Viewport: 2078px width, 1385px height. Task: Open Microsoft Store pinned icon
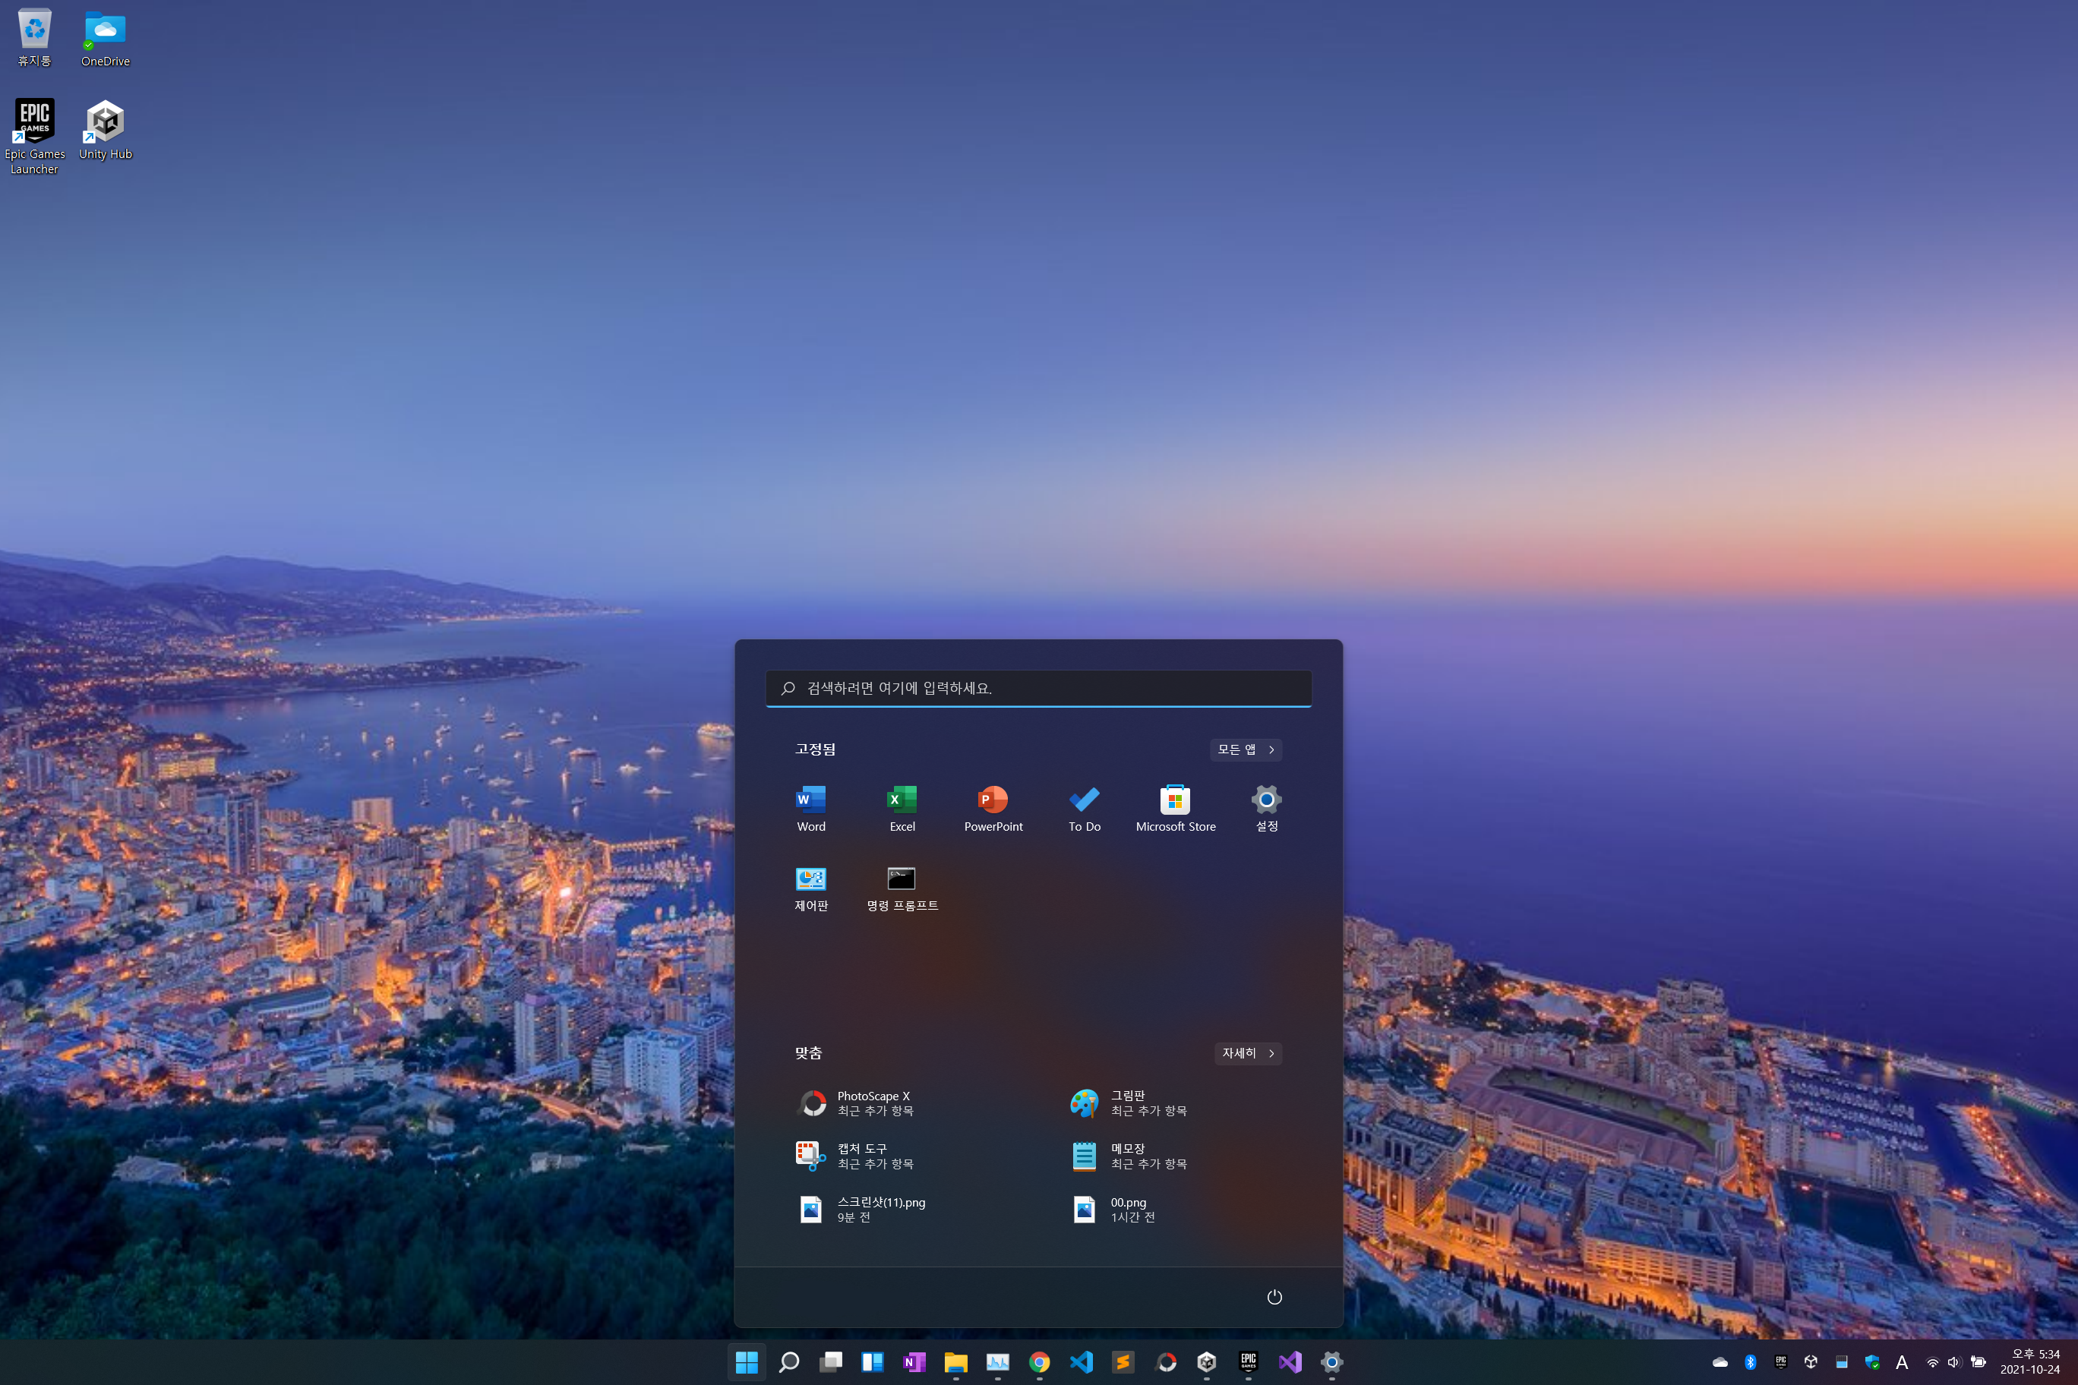pos(1175,807)
